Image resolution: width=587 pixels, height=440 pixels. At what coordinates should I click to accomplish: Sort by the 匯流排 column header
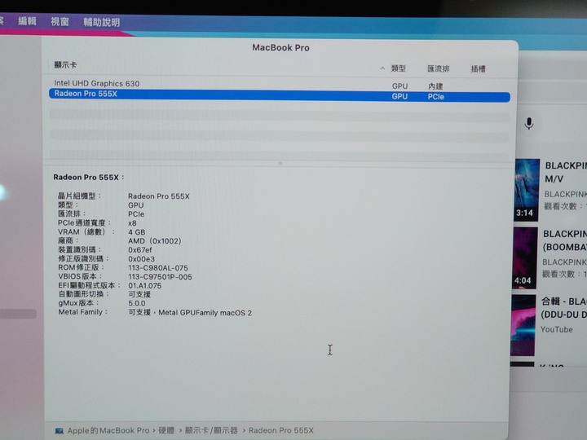(x=438, y=68)
